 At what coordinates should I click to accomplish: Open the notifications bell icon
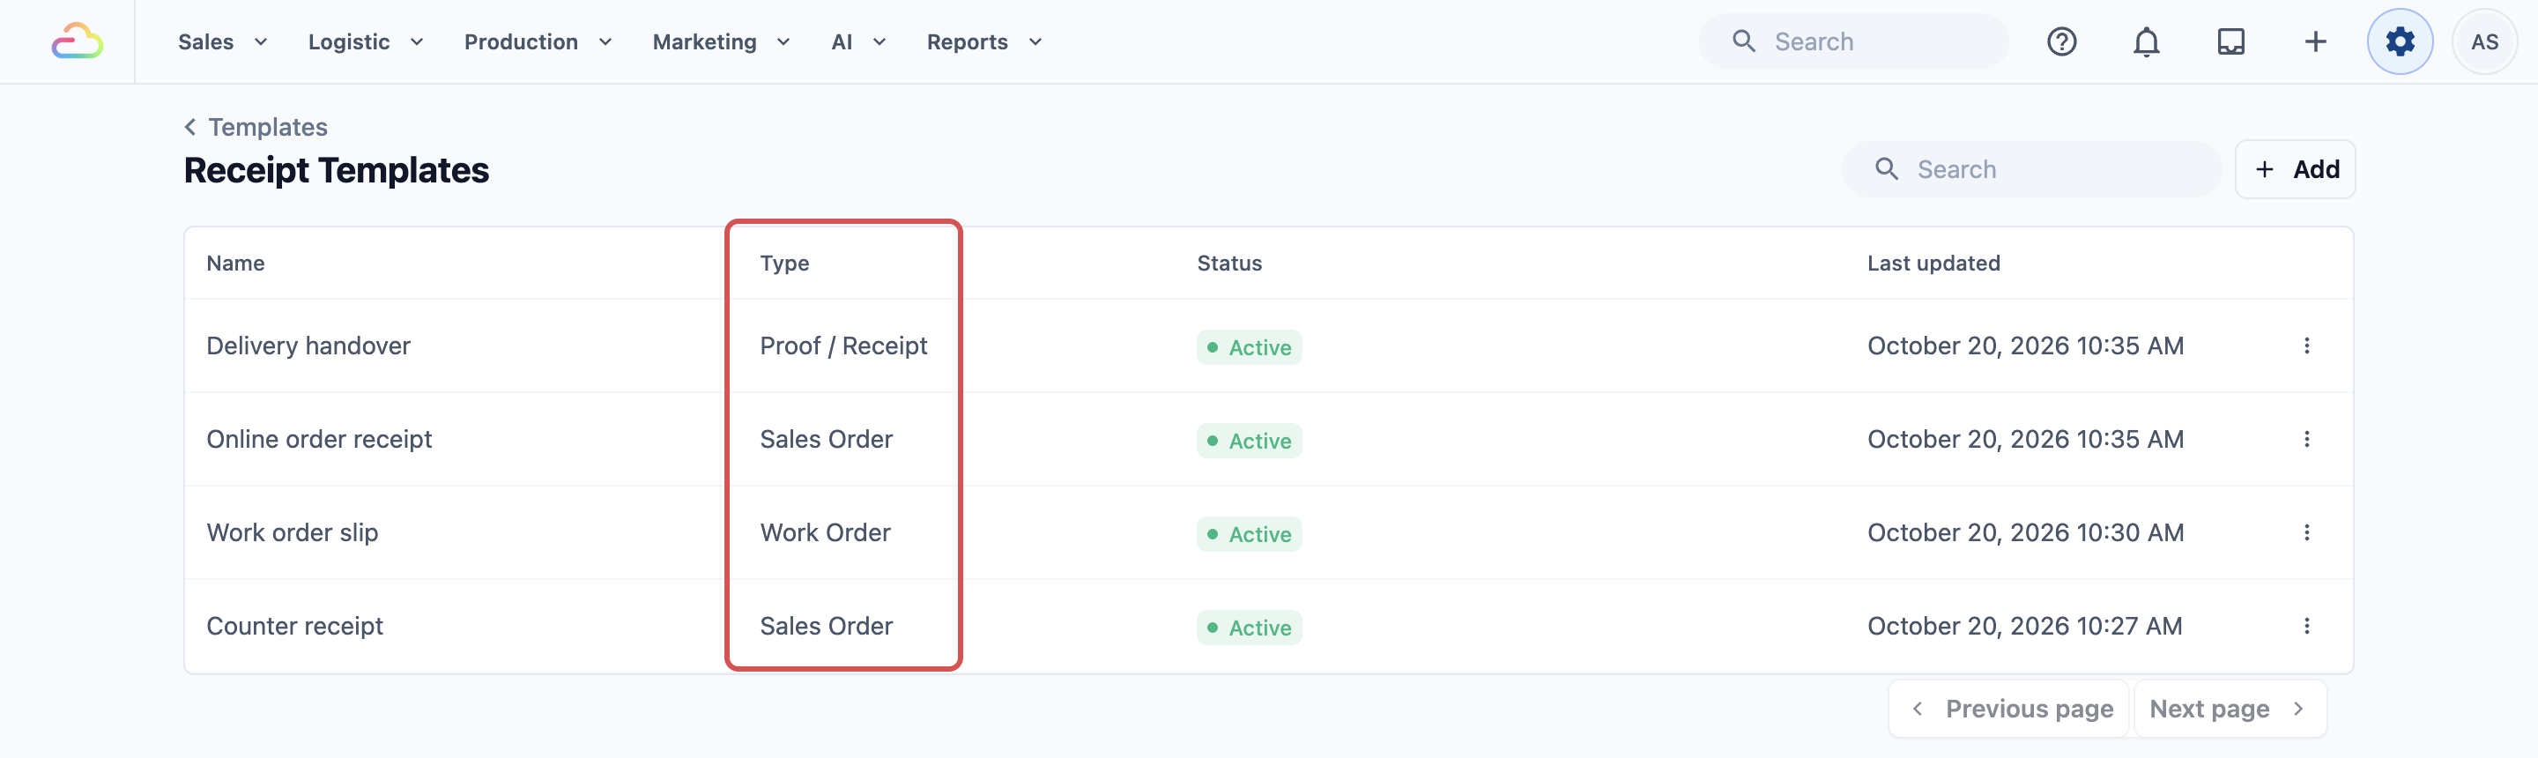point(2146,41)
